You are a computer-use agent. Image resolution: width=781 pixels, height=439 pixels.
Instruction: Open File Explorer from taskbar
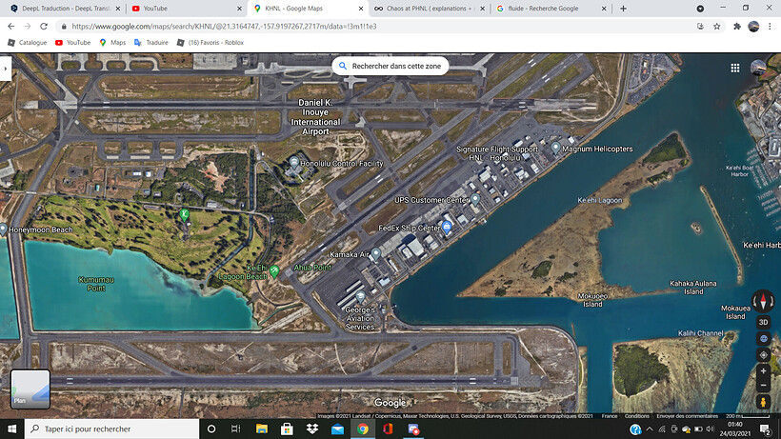click(262, 429)
